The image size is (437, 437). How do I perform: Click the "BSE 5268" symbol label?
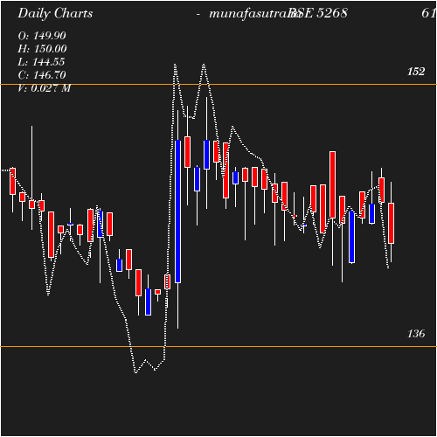317,13
